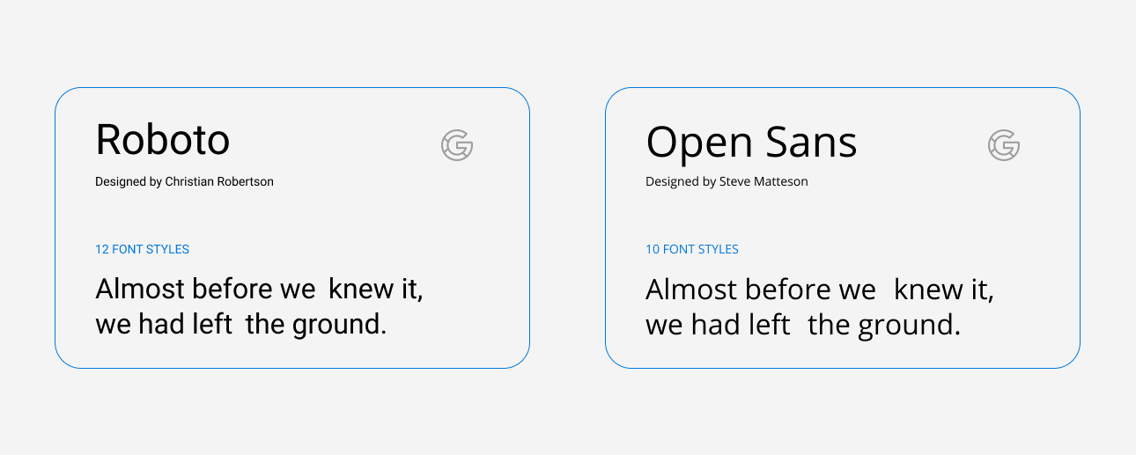Click 'Designed by' text on Roboto card
The image size is (1136, 455).
click(129, 182)
